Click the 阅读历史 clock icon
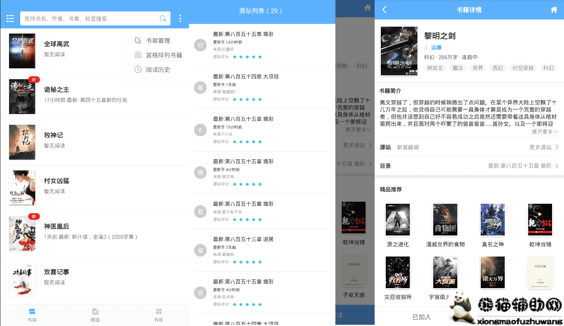 click(x=138, y=70)
